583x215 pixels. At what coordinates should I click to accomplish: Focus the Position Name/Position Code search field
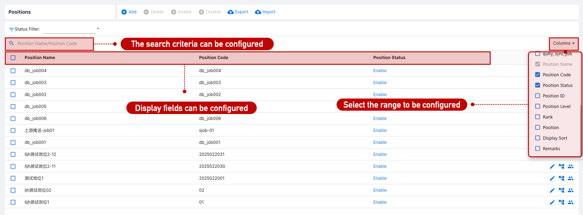coord(52,43)
